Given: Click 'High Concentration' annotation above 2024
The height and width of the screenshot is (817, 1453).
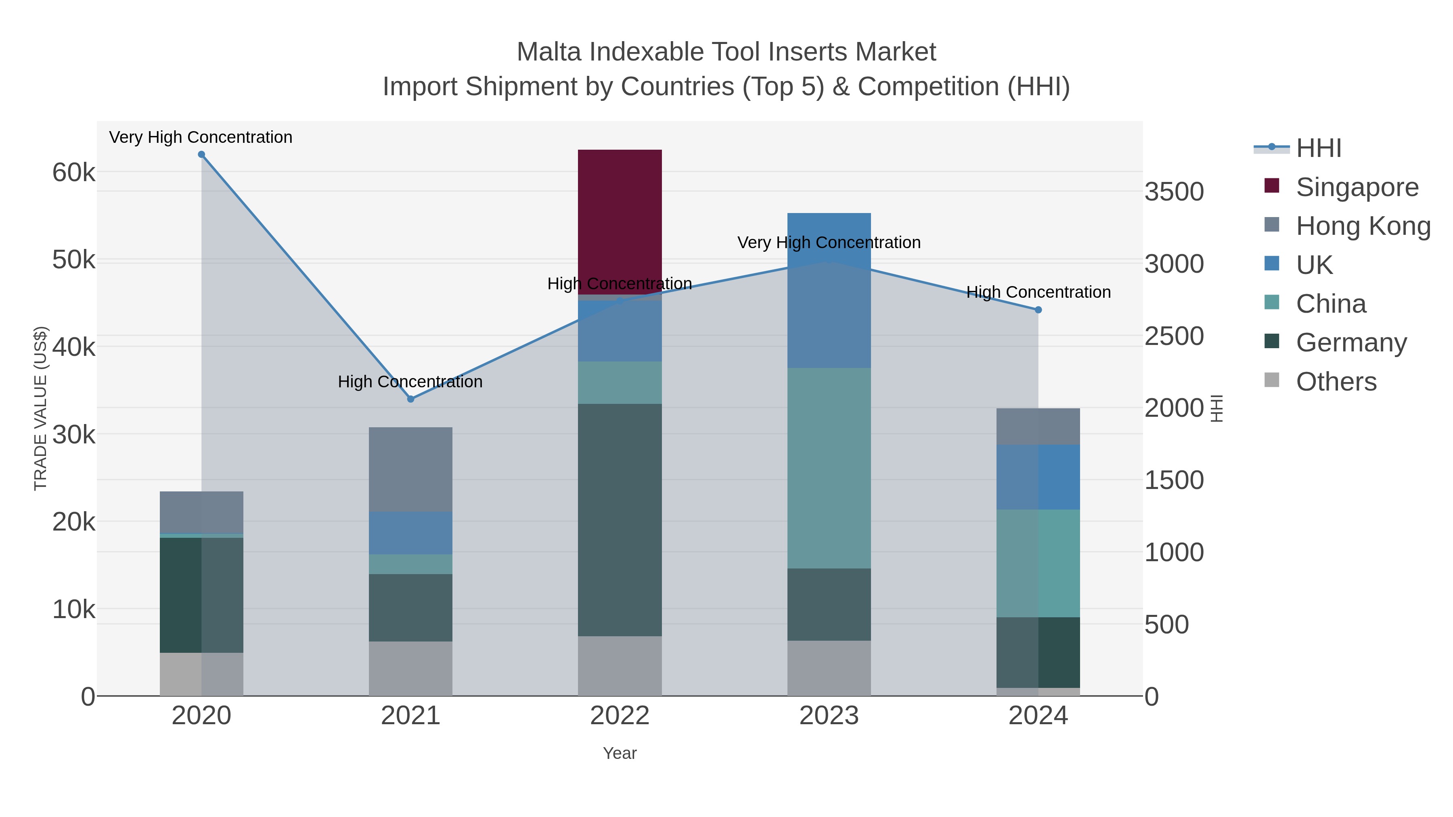Looking at the screenshot, I should click(1039, 292).
